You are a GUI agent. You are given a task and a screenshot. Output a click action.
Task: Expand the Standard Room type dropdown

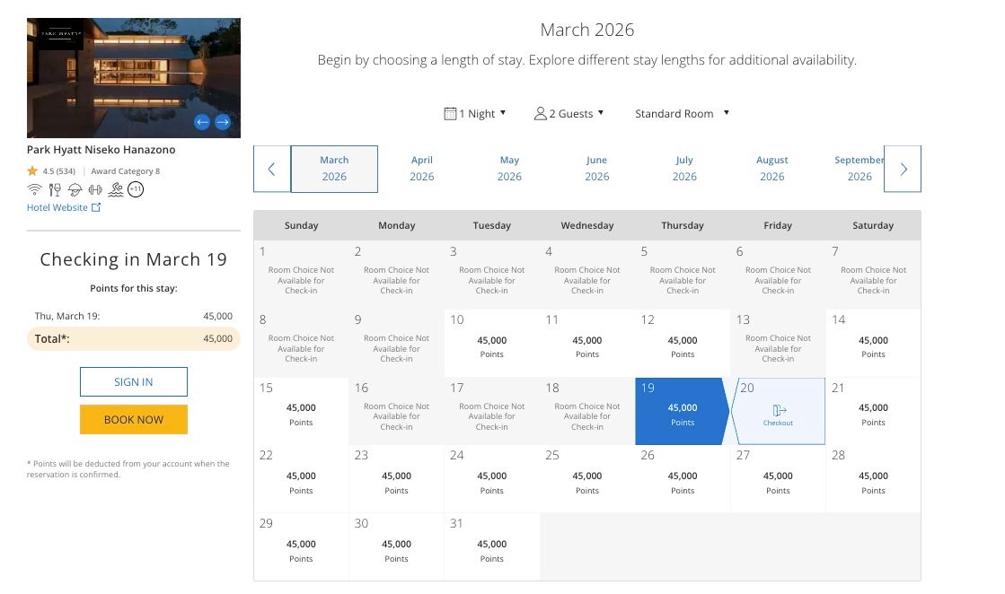(x=682, y=114)
